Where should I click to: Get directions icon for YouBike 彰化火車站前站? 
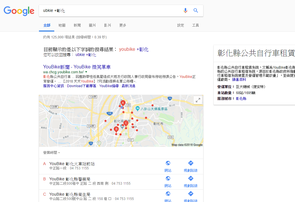[x=191, y=163]
